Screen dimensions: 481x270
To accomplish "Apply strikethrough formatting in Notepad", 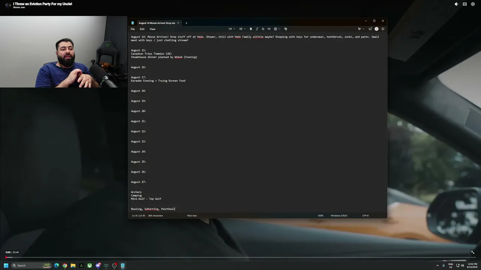I will (263, 29).
